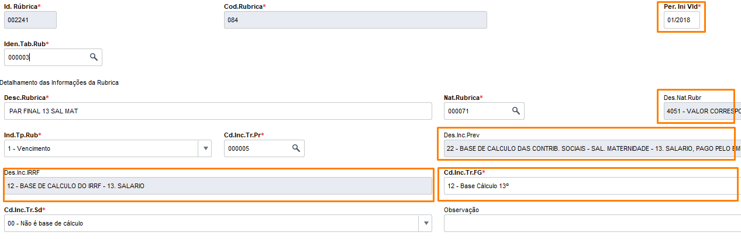The image size is (741, 239).
Task: Select the Des.Inc.Prev description field
Action: click(591, 148)
